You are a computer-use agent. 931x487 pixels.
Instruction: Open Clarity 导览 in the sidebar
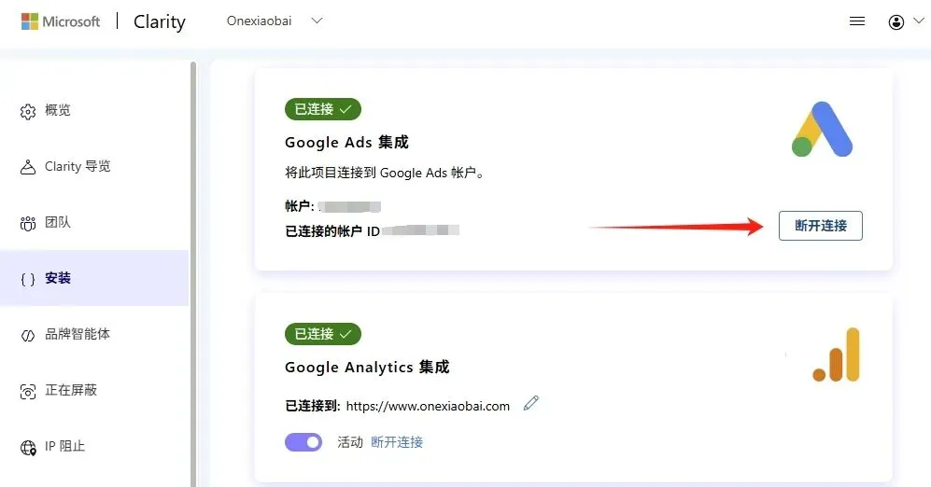pyautogui.click(x=78, y=166)
